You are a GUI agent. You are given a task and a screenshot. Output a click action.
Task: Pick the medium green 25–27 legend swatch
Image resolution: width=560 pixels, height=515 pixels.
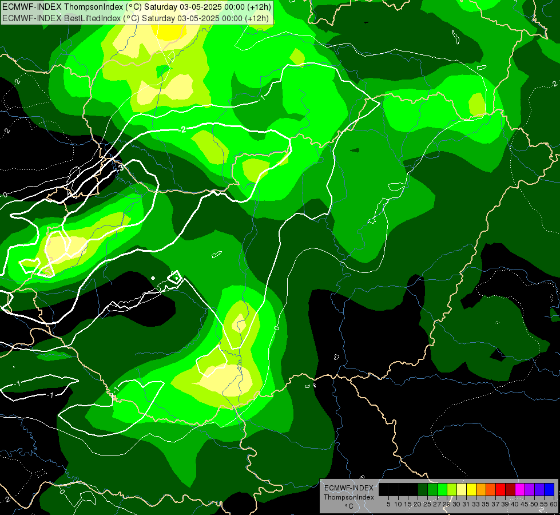pos(432,489)
